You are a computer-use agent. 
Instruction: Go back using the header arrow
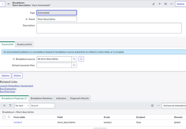tap(3, 4)
